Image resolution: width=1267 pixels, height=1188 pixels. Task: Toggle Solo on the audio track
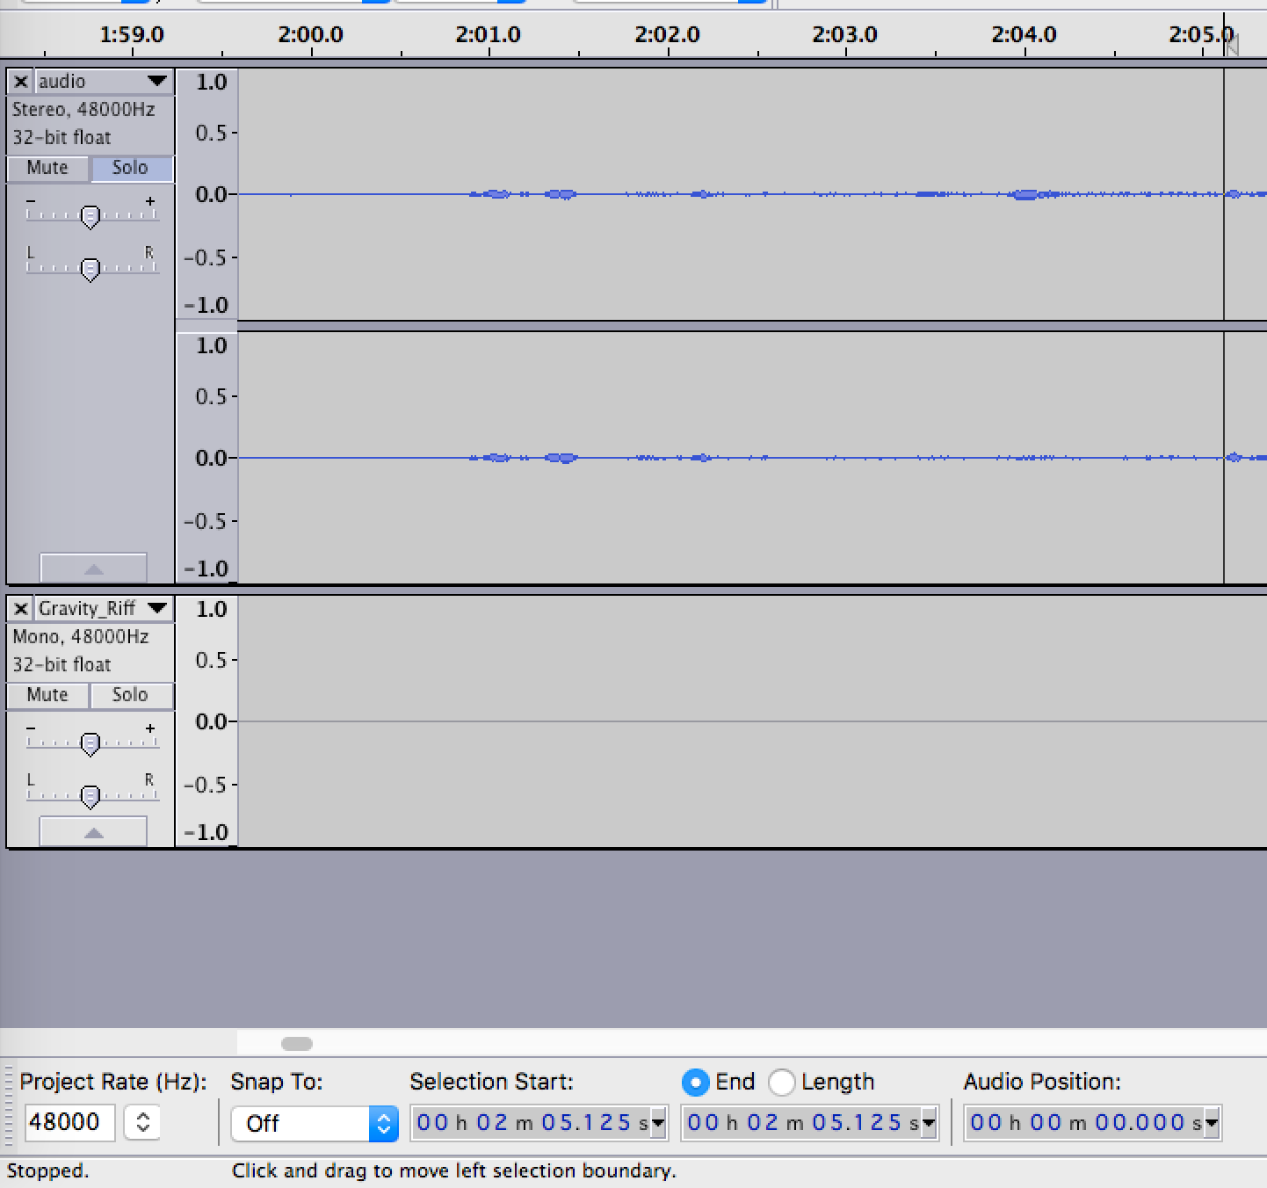pyautogui.click(x=130, y=168)
